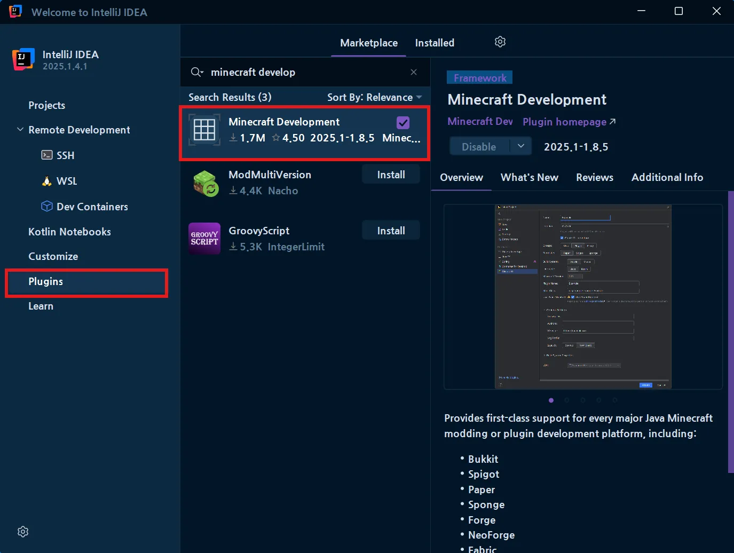This screenshot has width=734, height=553.
Task: Click the Minecraft Development plugin icon
Action: point(204,130)
